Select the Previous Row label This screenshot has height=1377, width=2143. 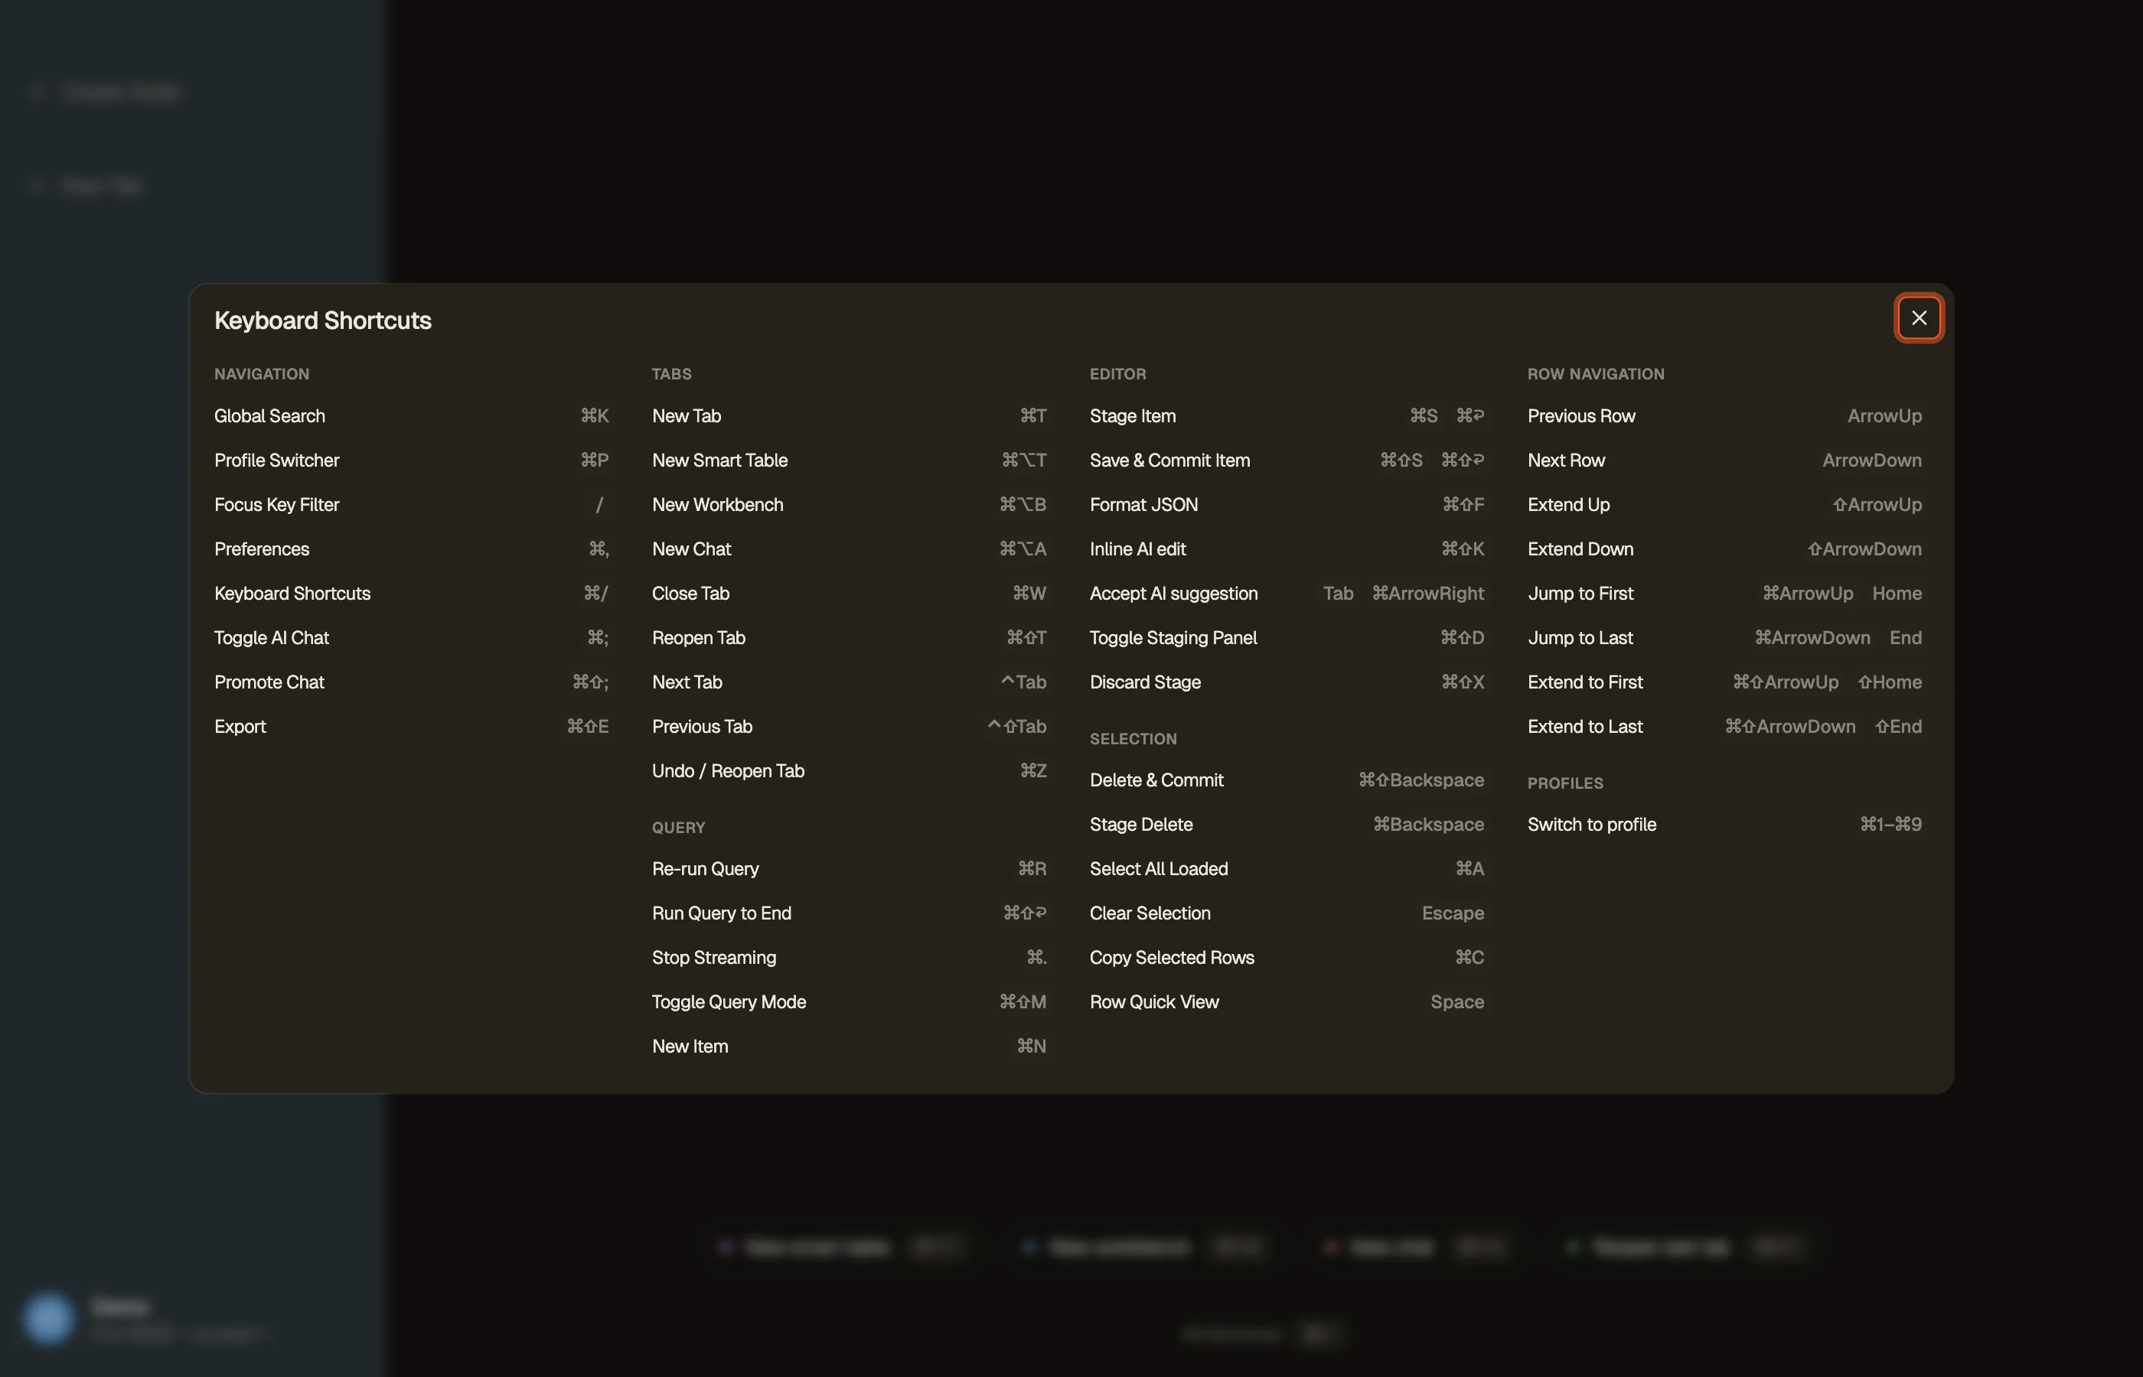point(1581,416)
